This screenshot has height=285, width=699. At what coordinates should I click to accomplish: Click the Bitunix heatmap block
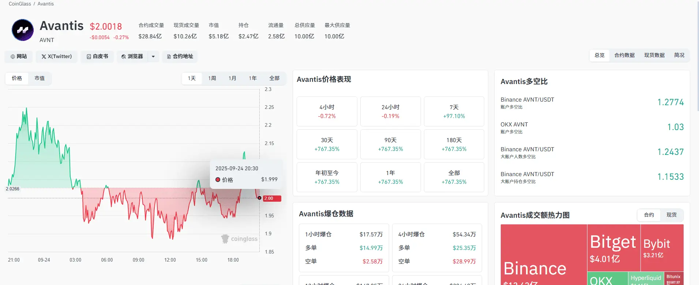tap(674, 278)
